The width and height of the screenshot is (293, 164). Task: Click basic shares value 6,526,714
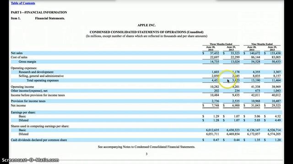(x=274, y=130)
